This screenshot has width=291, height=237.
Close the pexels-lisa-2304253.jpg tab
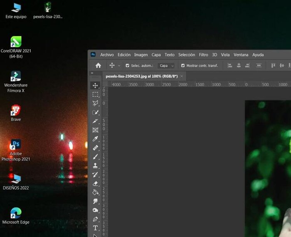(x=182, y=76)
